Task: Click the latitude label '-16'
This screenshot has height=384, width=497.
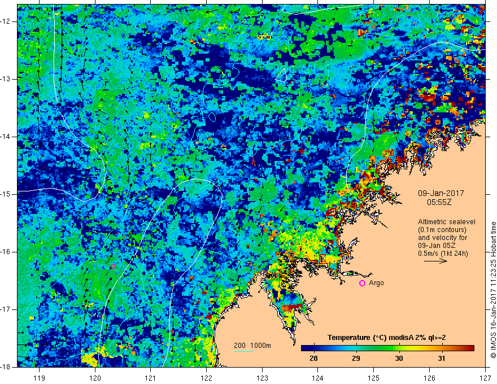Action: click(6, 251)
